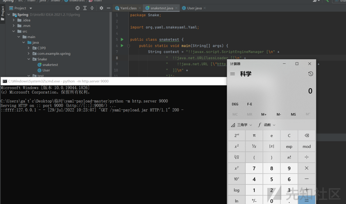Click calculator log button
Image resolution: width=346 pixels, height=204 pixels.
tap(236, 190)
